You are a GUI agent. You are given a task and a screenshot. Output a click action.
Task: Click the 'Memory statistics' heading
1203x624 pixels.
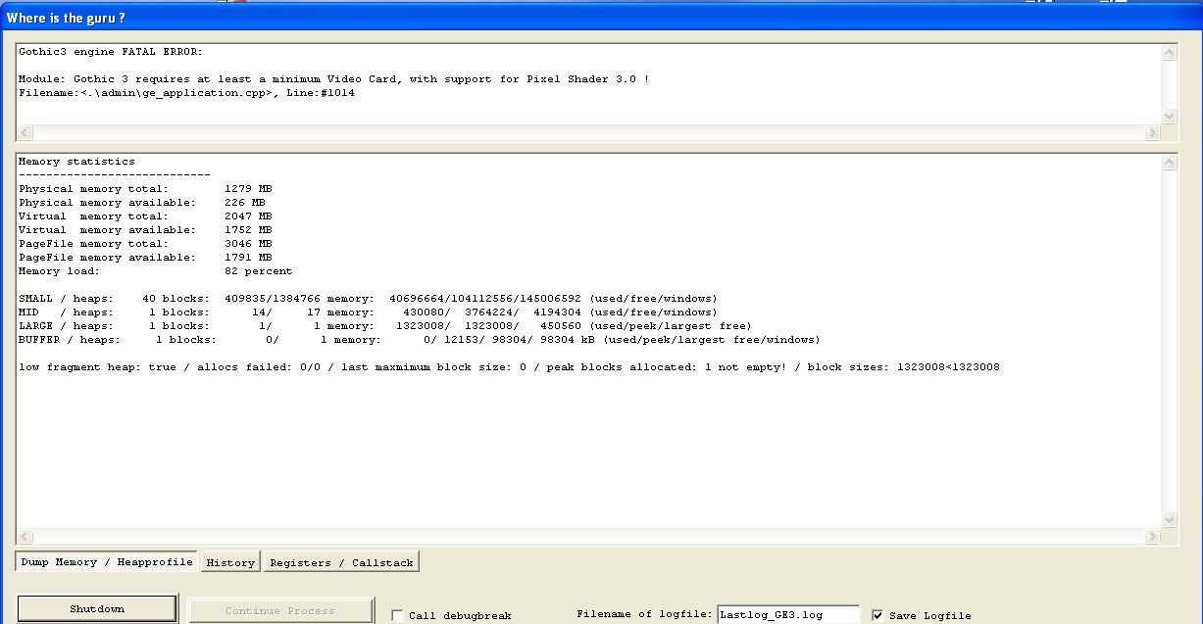(x=76, y=162)
